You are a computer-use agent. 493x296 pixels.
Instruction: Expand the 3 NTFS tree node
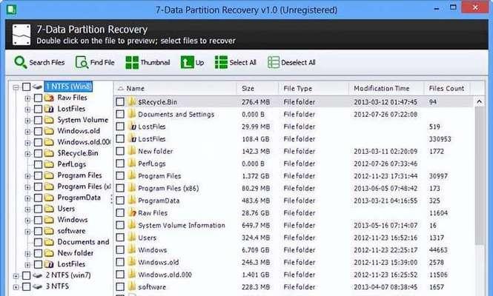click(16, 287)
